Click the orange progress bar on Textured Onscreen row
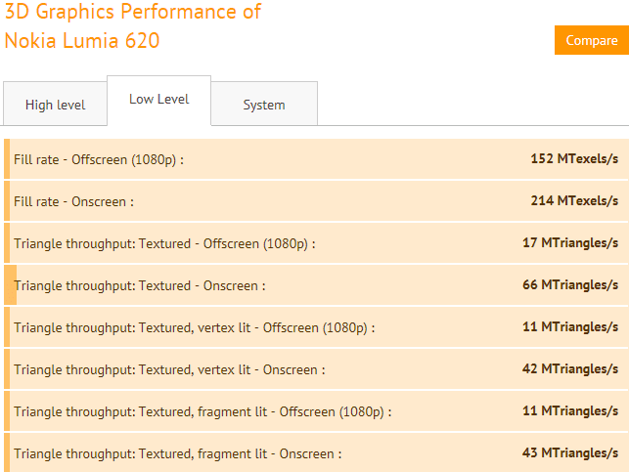The height and width of the screenshot is (472, 629). click(11, 285)
